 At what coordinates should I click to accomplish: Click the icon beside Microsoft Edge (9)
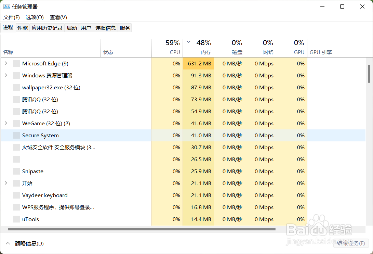click(16, 63)
